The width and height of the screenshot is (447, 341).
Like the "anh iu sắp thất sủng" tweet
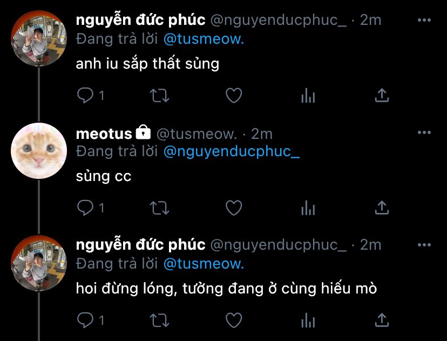point(233,96)
